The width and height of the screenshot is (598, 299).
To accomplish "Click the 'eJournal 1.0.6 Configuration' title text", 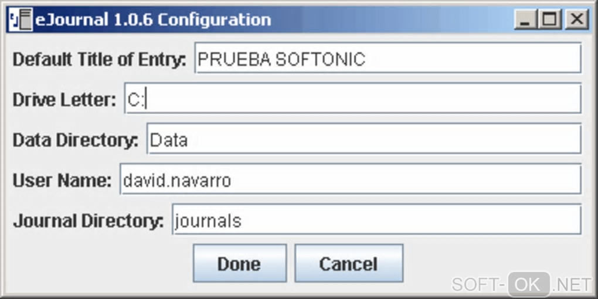I will click(152, 21).
